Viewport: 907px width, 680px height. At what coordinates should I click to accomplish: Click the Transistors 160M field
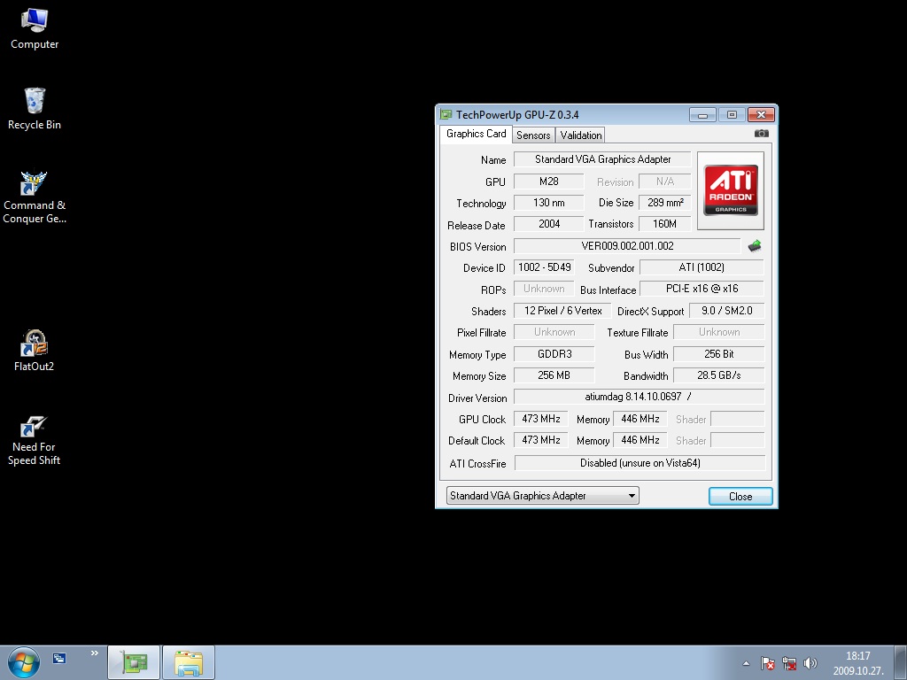(x=664, y=224)
